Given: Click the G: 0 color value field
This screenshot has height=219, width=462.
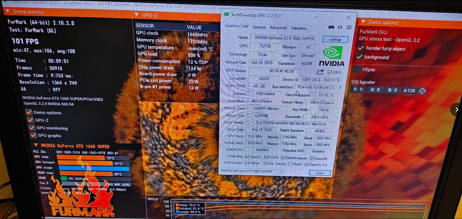Looking at the screenshot, I should [x=375, y=90].
